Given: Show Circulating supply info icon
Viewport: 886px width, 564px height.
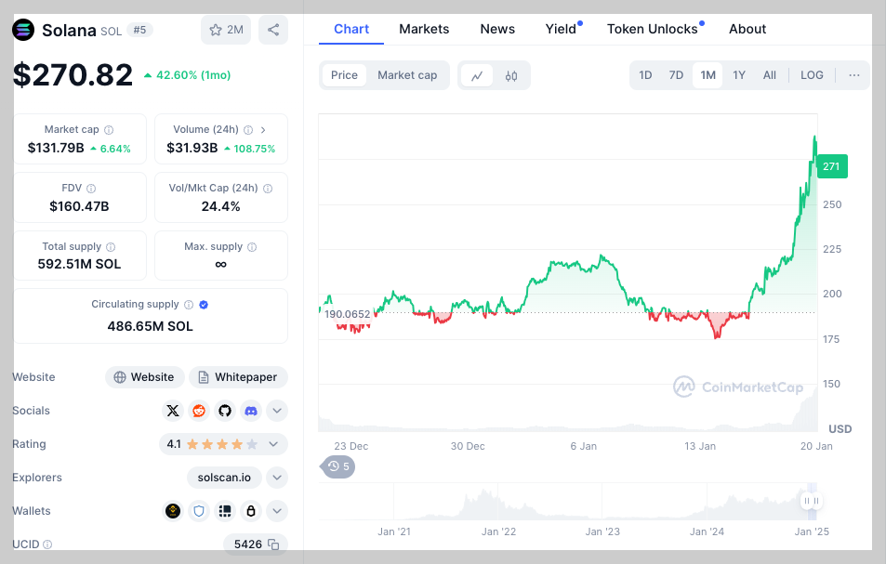Looking at the screenshot, I should coord(189,305).
